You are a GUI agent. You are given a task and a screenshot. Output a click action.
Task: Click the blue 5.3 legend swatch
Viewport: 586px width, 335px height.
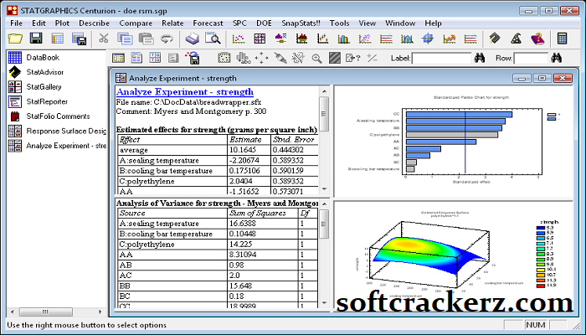tap(541, 228)
